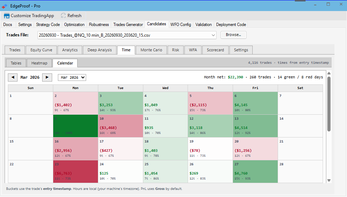Screen dimensions: 347x197
Task: Open the Settings top tab
Action: (25, 25)
